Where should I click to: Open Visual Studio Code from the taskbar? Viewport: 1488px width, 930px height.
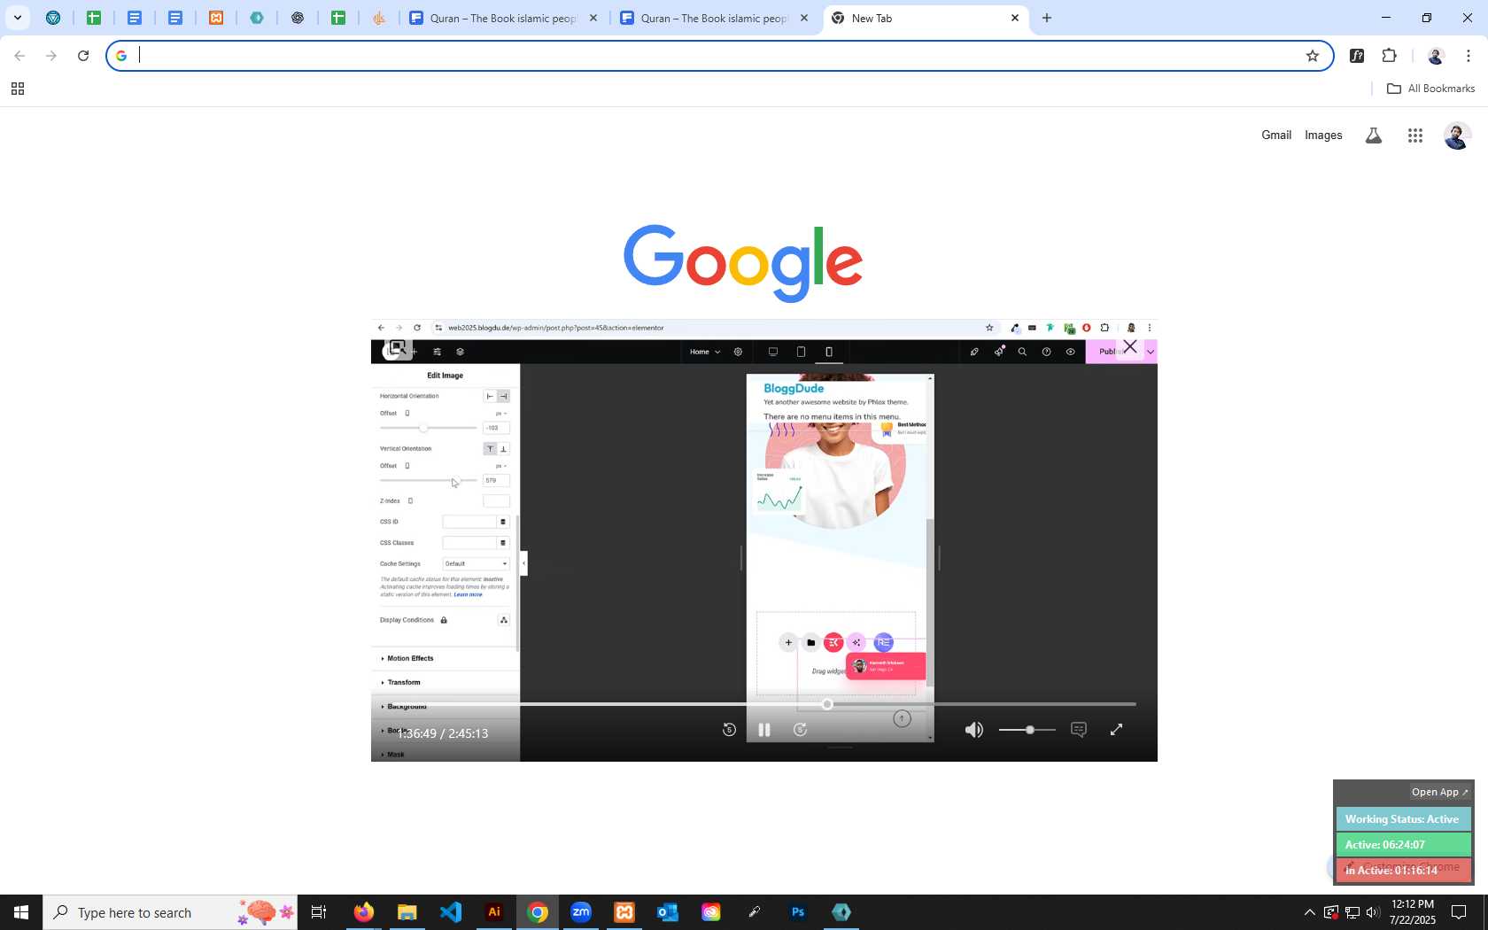[x=451, y=912]
